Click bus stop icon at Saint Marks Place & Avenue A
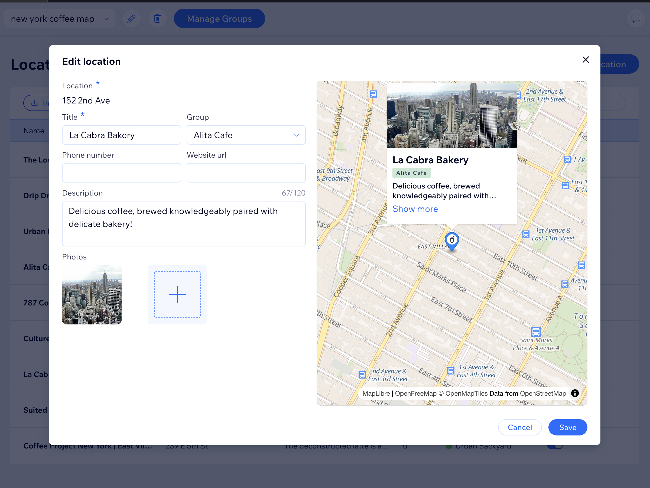This screenshot has height=488, width=650. pyautogui.click(x=536, y=332)
